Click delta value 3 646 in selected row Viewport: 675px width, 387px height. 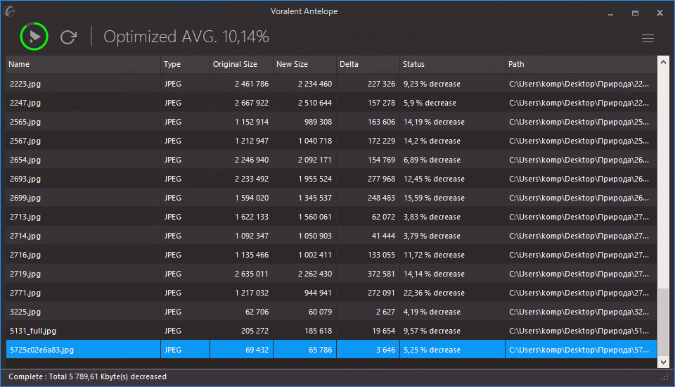(x=386, y=350)
